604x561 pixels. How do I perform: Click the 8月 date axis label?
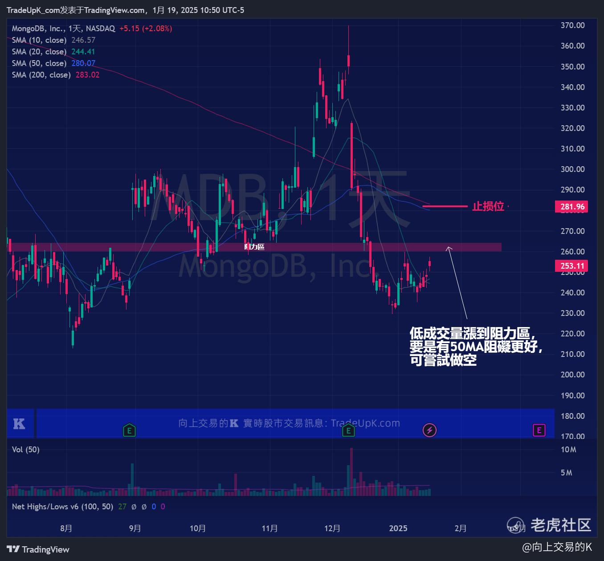(66, 528)
